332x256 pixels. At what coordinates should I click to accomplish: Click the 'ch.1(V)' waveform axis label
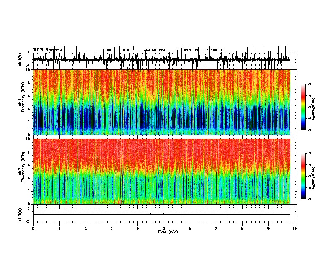(20, 59)
